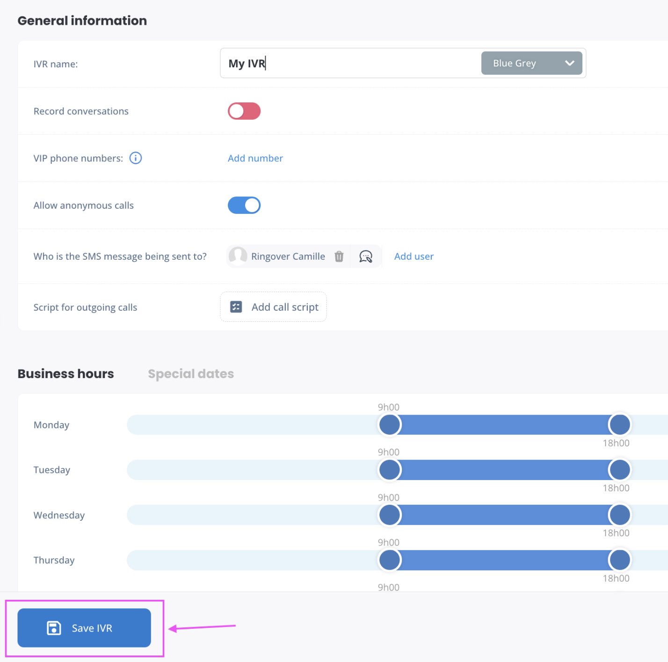The width and height of the screenshot is (668, 662).
Task: Click Thursday's 18h00 end slider handle
Action: pos(620,560)
